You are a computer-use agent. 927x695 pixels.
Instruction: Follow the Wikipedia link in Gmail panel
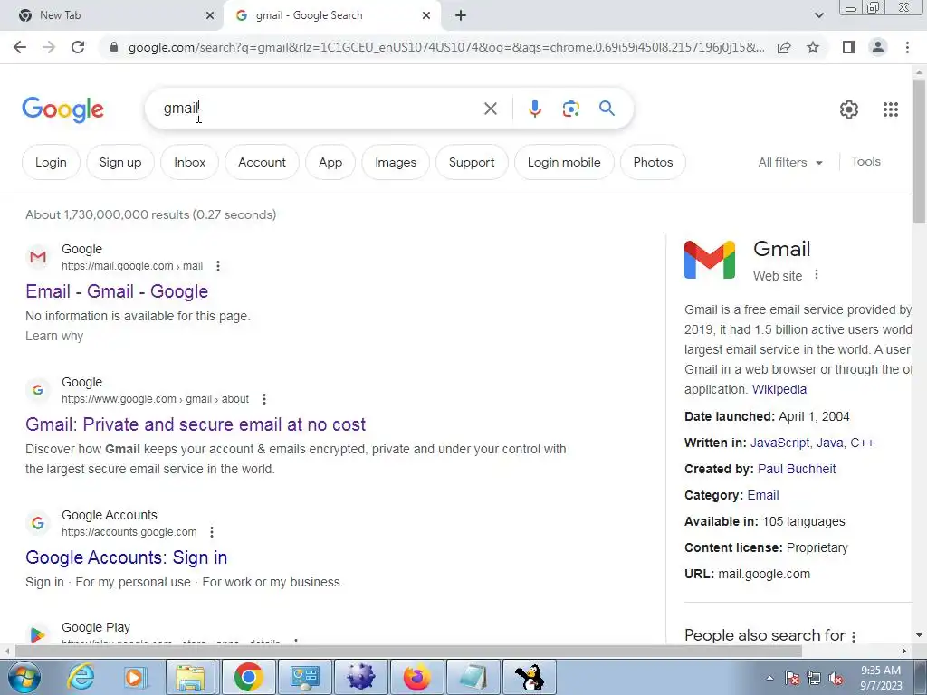tap(779, 389)
